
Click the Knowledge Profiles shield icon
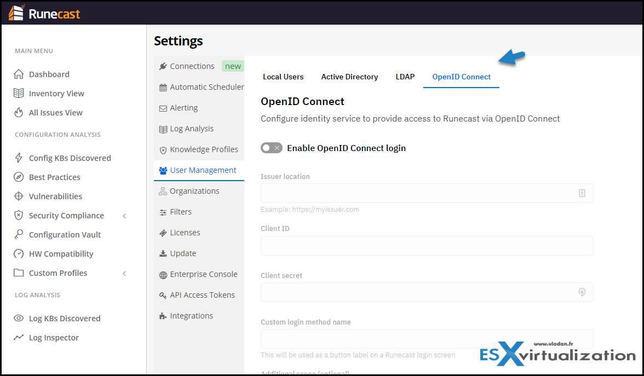[163, 150]
